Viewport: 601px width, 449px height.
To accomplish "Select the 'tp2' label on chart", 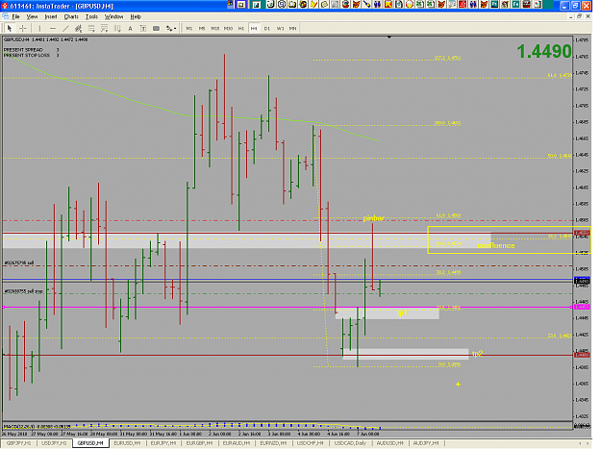I will (477, 354).
